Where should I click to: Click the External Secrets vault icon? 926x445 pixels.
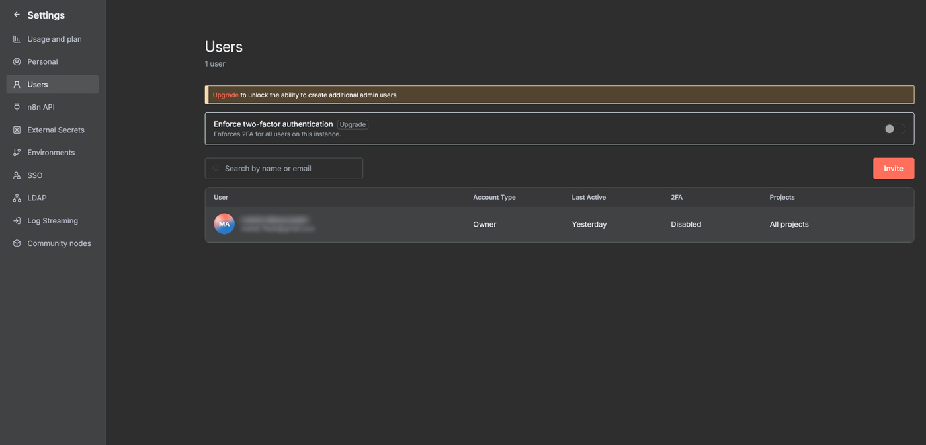coord(17,130)
